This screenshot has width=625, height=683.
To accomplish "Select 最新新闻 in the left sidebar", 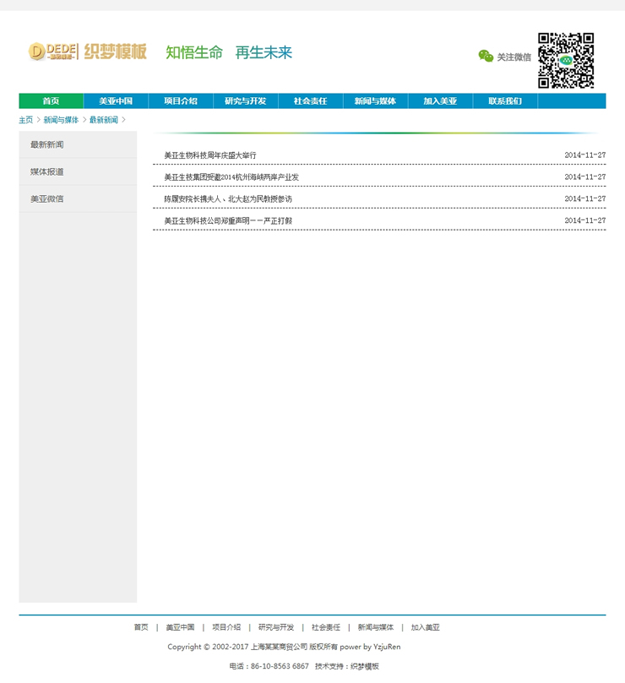I will [47, 144].
